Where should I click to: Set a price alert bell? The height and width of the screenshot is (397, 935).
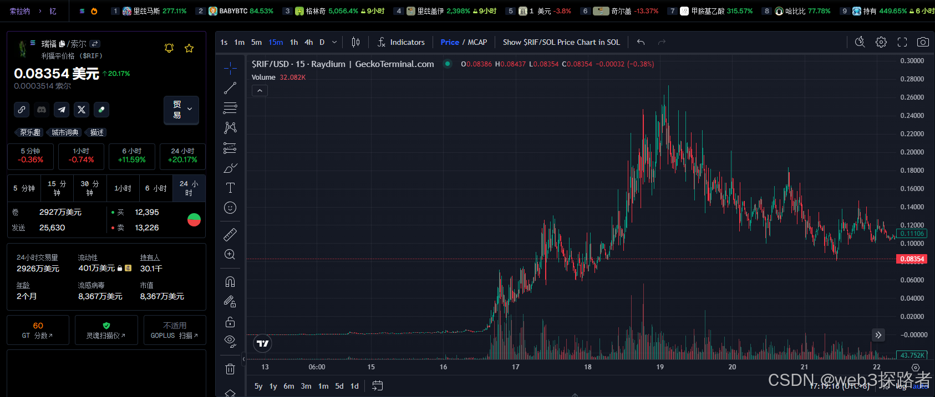coord(169,48)
